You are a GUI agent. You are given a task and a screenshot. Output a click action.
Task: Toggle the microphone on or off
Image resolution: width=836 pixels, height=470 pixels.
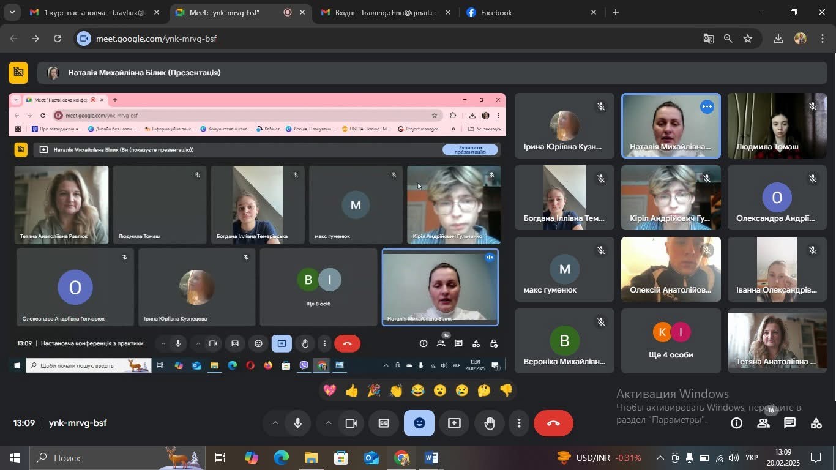coord(298,423)
